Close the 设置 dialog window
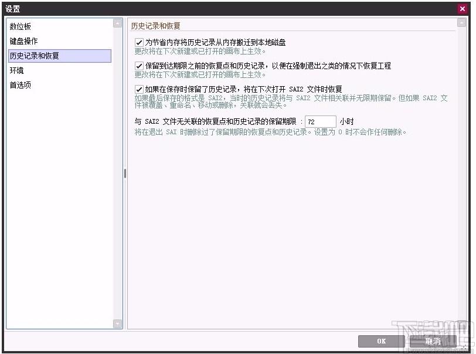476x354 pixels. pyautogui.click(x=463, y=9)
